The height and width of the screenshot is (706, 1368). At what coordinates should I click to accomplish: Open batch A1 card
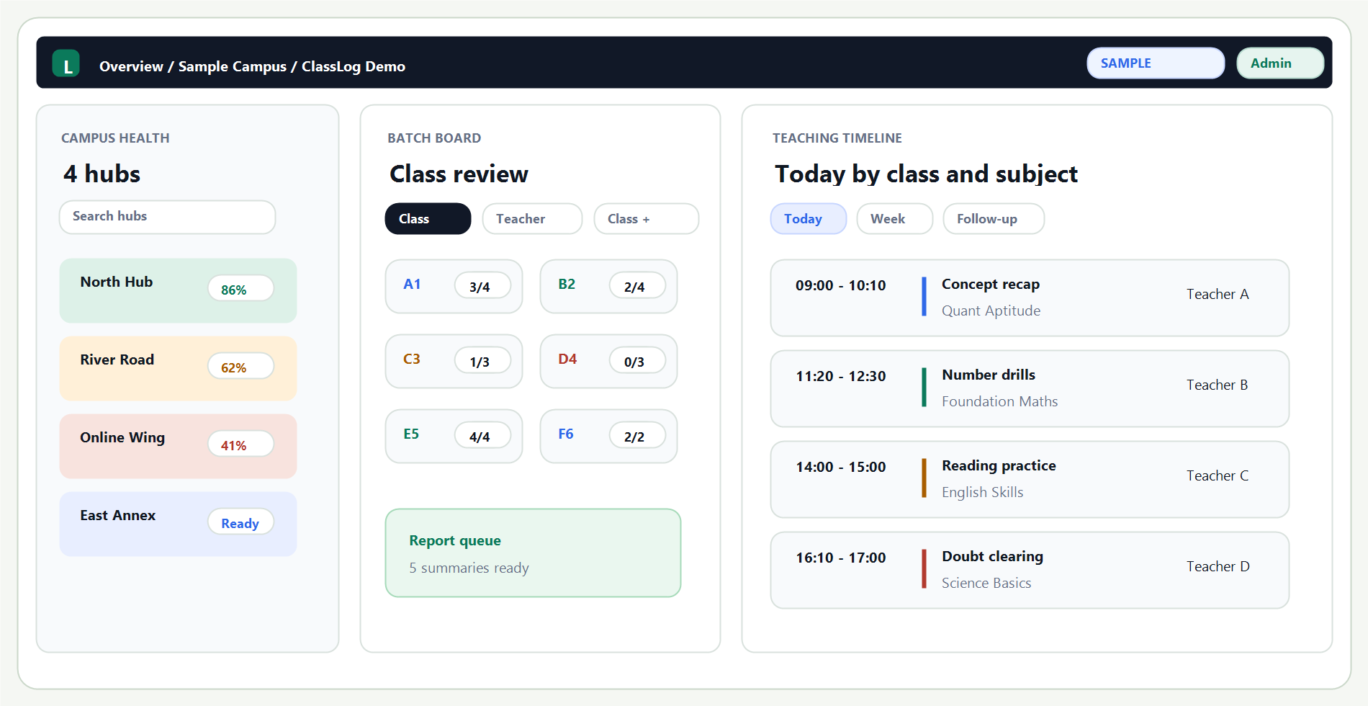454,286
